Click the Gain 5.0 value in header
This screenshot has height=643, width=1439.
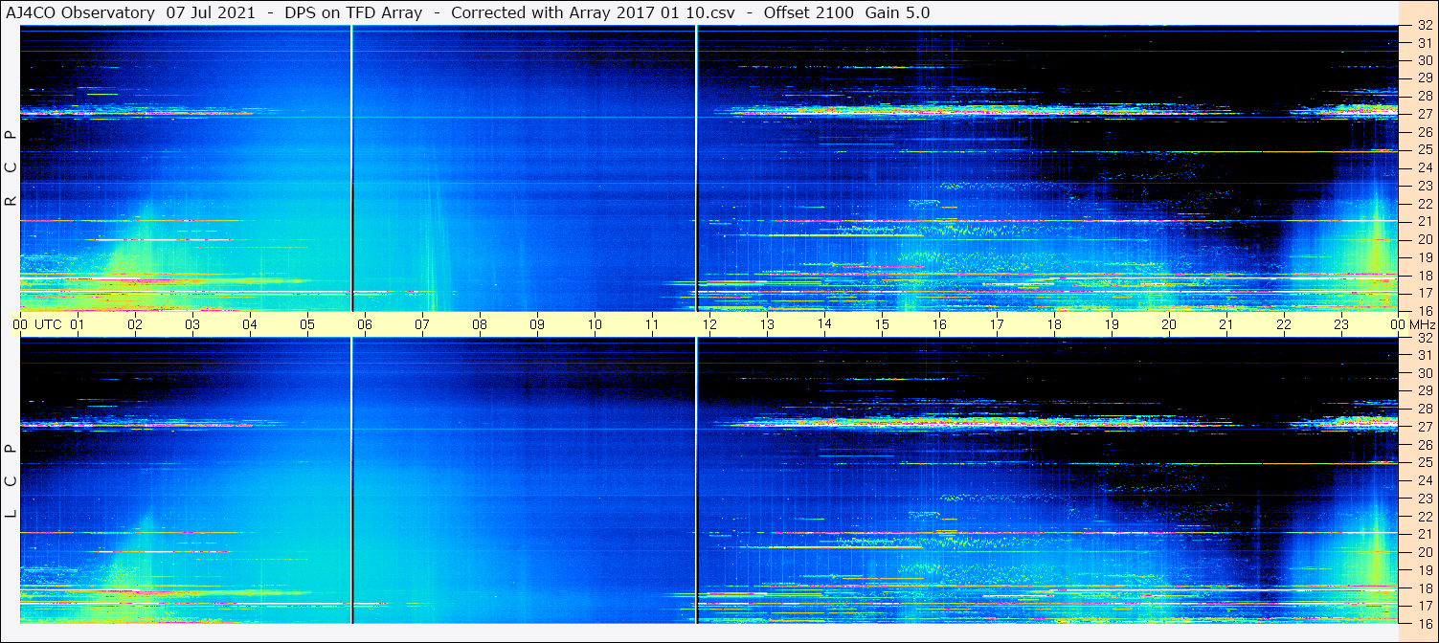click(897, 12)
